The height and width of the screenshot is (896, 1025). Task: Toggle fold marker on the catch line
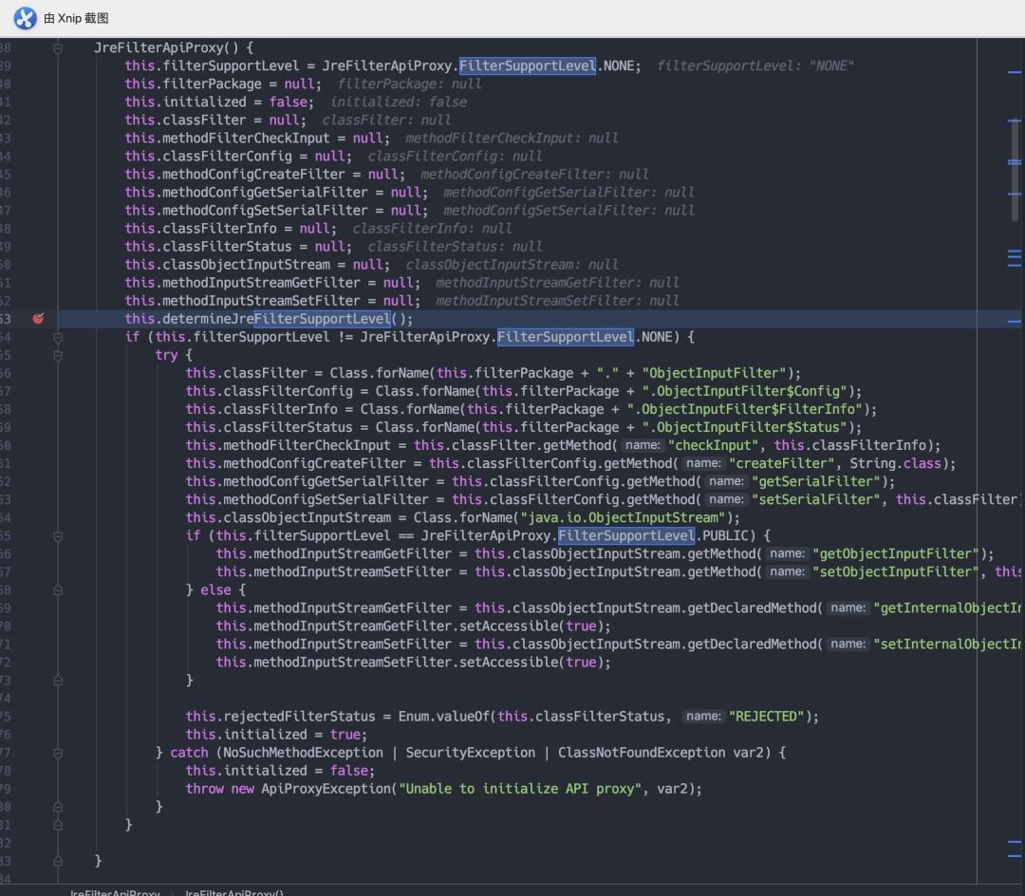(58, 753)
